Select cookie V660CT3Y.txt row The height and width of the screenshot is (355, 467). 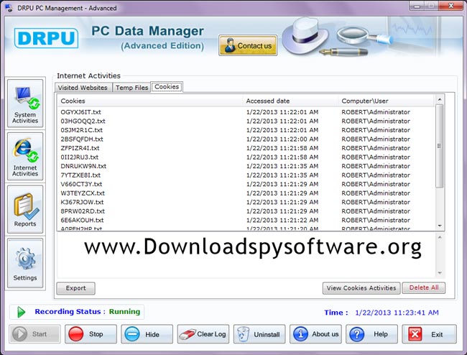pos(246,184)
